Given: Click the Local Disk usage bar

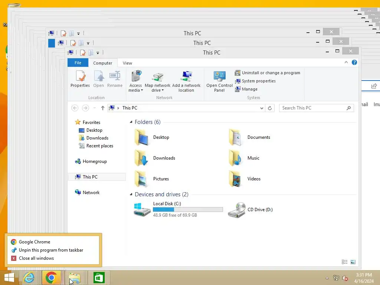Looking at the screenshot, I should point(188,210).
